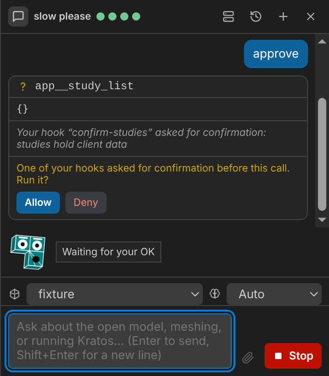Open the fixture model dropdown
329x376 pixels.
[115, 294]
